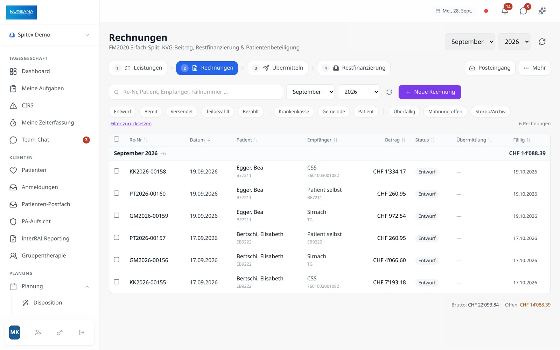Toggle the select-all checkbox in the table header
The image size is (560, 350).
tap(117, 139)
